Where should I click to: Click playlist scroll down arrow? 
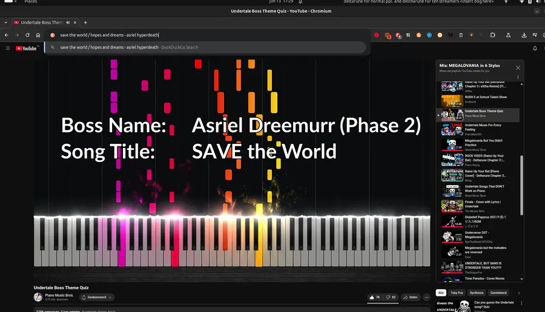pyautogui.click(x=521, y=279)
